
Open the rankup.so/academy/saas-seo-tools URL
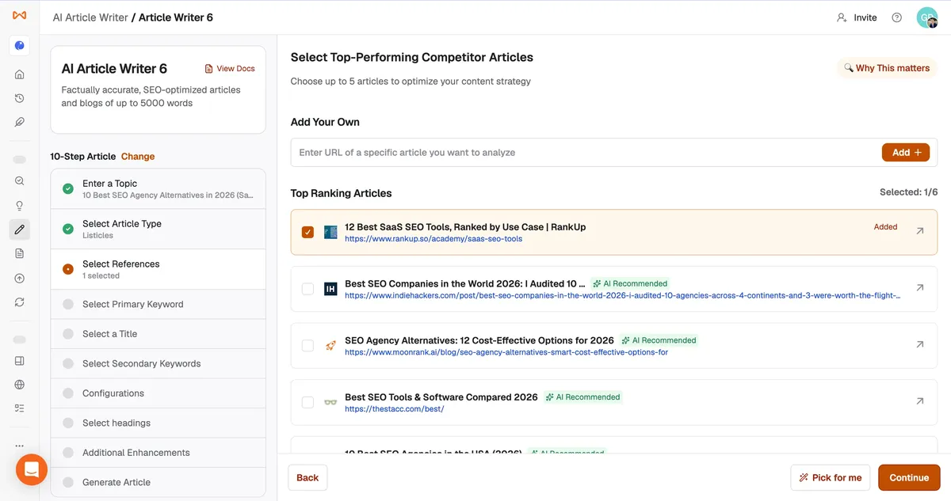(433, 238)
